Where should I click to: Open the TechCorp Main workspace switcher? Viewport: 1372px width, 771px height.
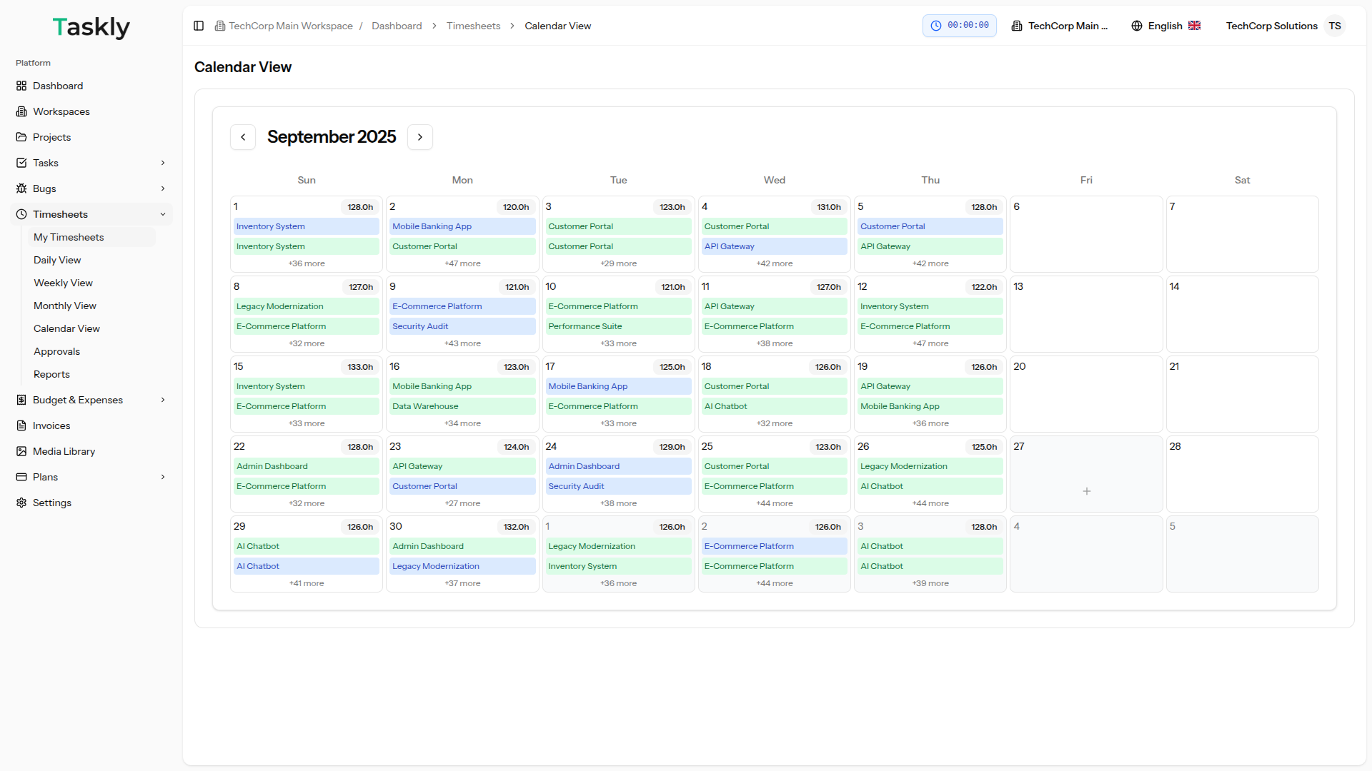pos(1060,26)
